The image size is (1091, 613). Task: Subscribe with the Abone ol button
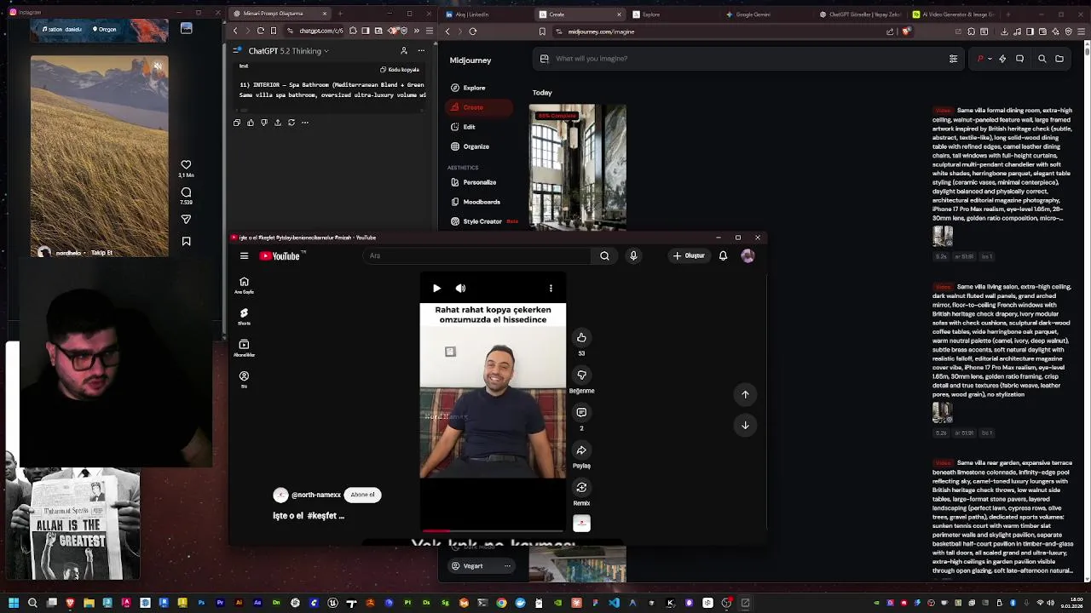(x=362, y=495)
